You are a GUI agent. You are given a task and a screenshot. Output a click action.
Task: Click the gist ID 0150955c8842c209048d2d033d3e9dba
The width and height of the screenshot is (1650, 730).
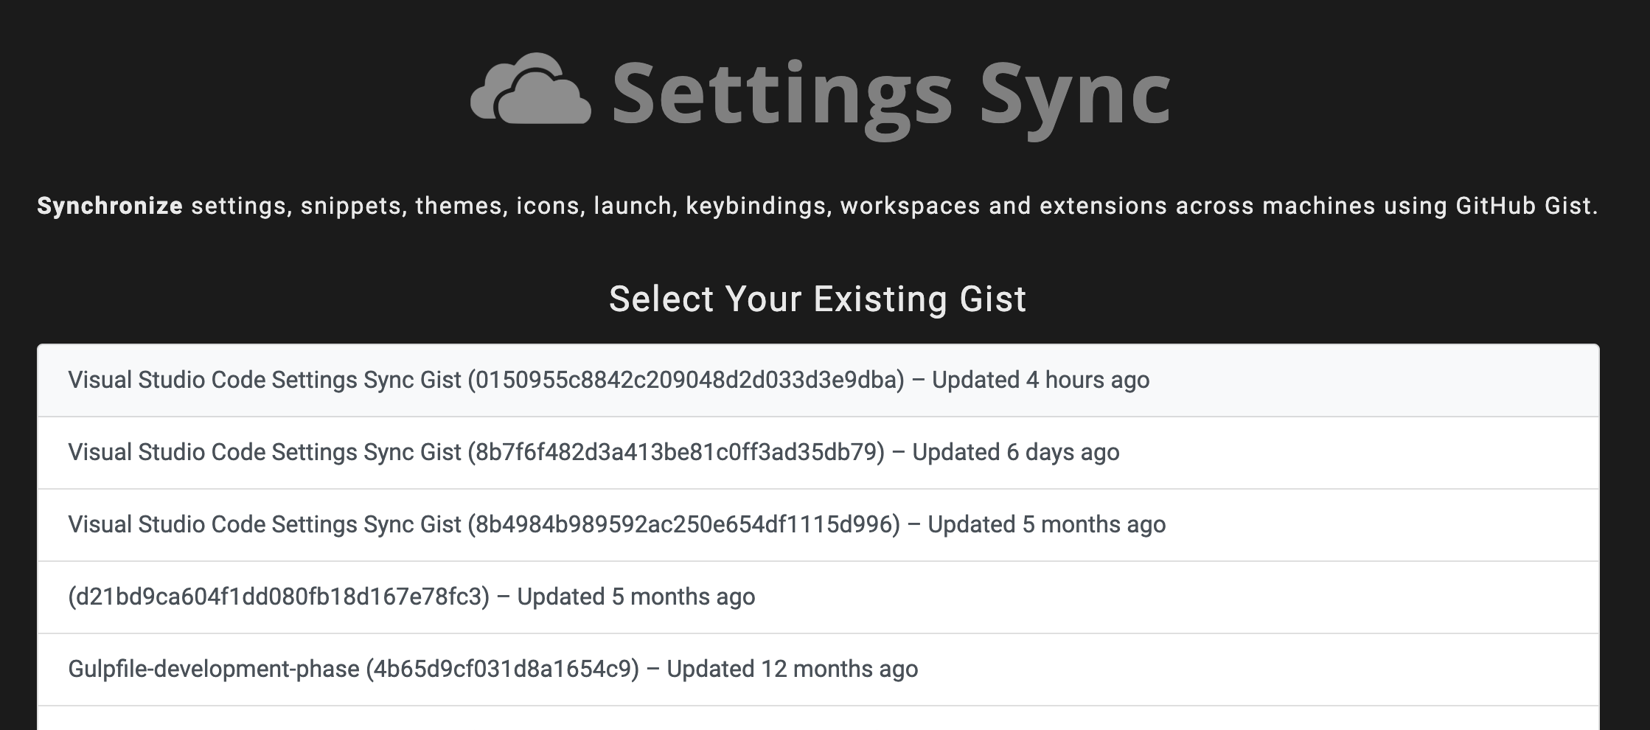pos(686,380)
